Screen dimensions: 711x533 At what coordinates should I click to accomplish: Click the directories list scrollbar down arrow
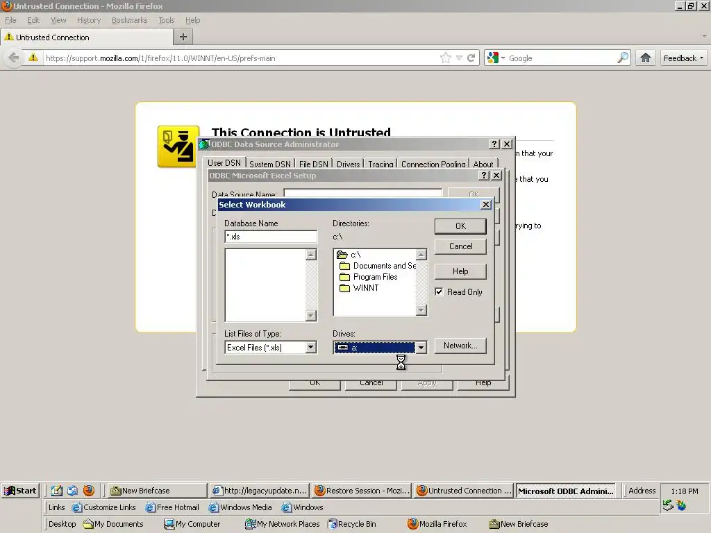pyautogui.click(x=421, y=310)
